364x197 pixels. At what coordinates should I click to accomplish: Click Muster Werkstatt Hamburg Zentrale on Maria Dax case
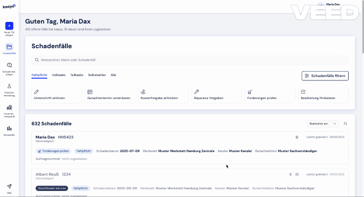point(186,151)
